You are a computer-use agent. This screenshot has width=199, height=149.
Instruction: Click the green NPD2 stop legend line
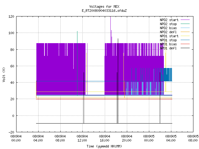click(x=185, y=24)
